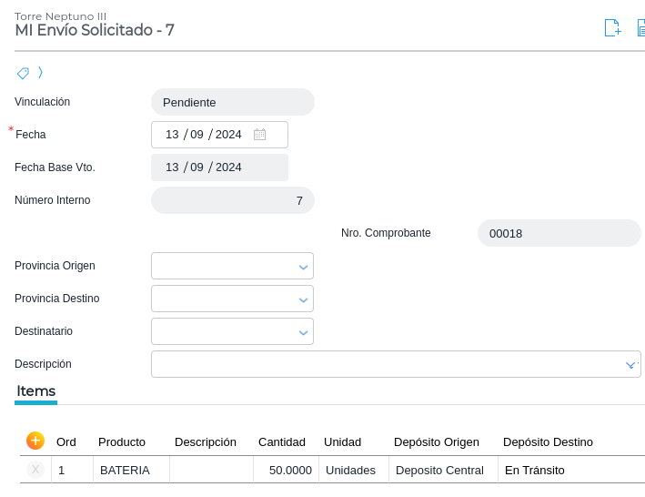Expand the Descripción dropdown arrow
Viewport: 645px width, 497px height.
click(630, 365)
